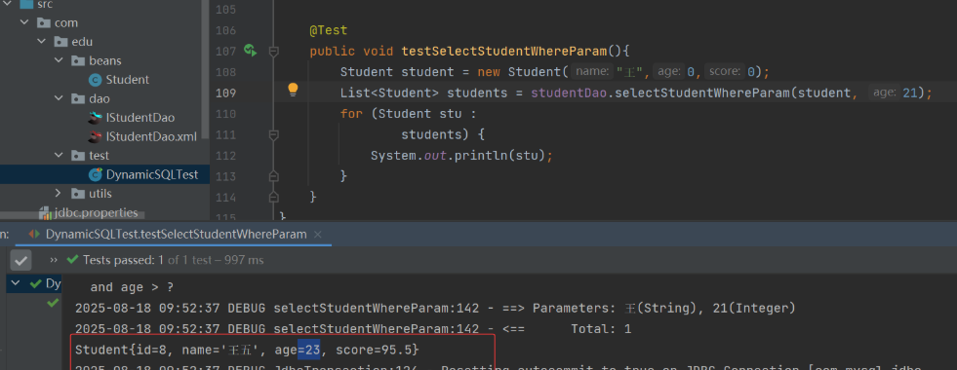Expand the utils package node
Viewport: 957px width, 370px height.
coord(59,193)
